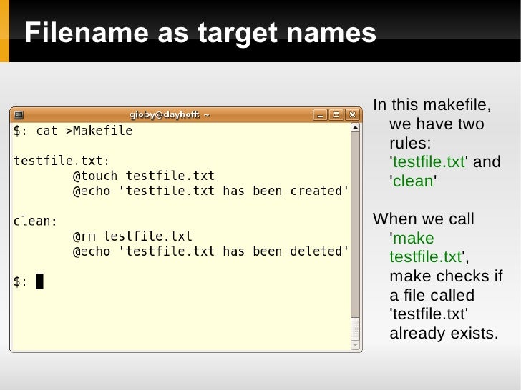
Task: Click the green word 'clean' in slide text
Action: tap(413, 181)
